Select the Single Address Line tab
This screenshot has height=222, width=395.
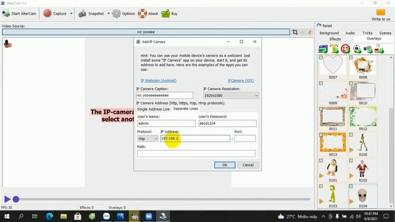point(154,109)
